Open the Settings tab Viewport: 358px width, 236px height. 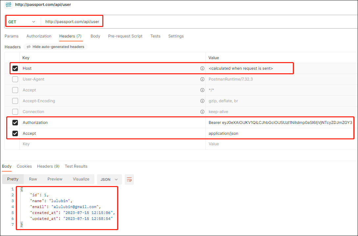(176, 36)
